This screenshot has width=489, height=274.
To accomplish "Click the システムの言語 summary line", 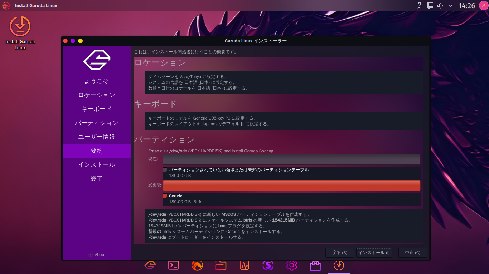I will 193,82.
